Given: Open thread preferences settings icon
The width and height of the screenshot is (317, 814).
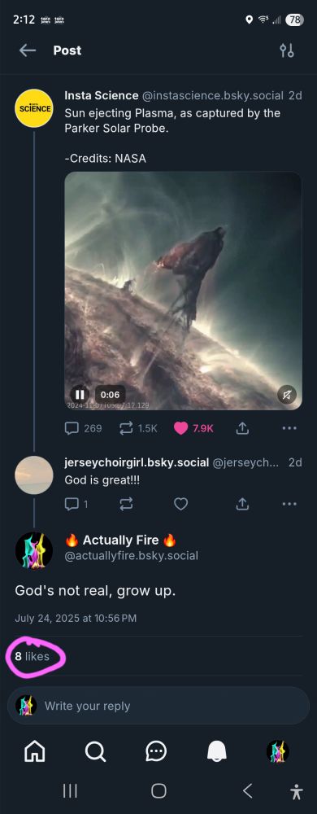Looking at the screenshot, I should [x=286, y=50].
